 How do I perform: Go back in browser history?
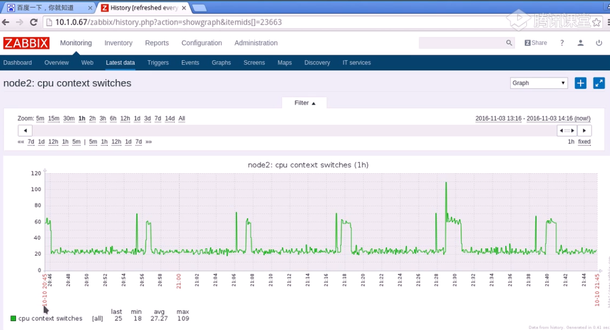click(x=6, y=22)
